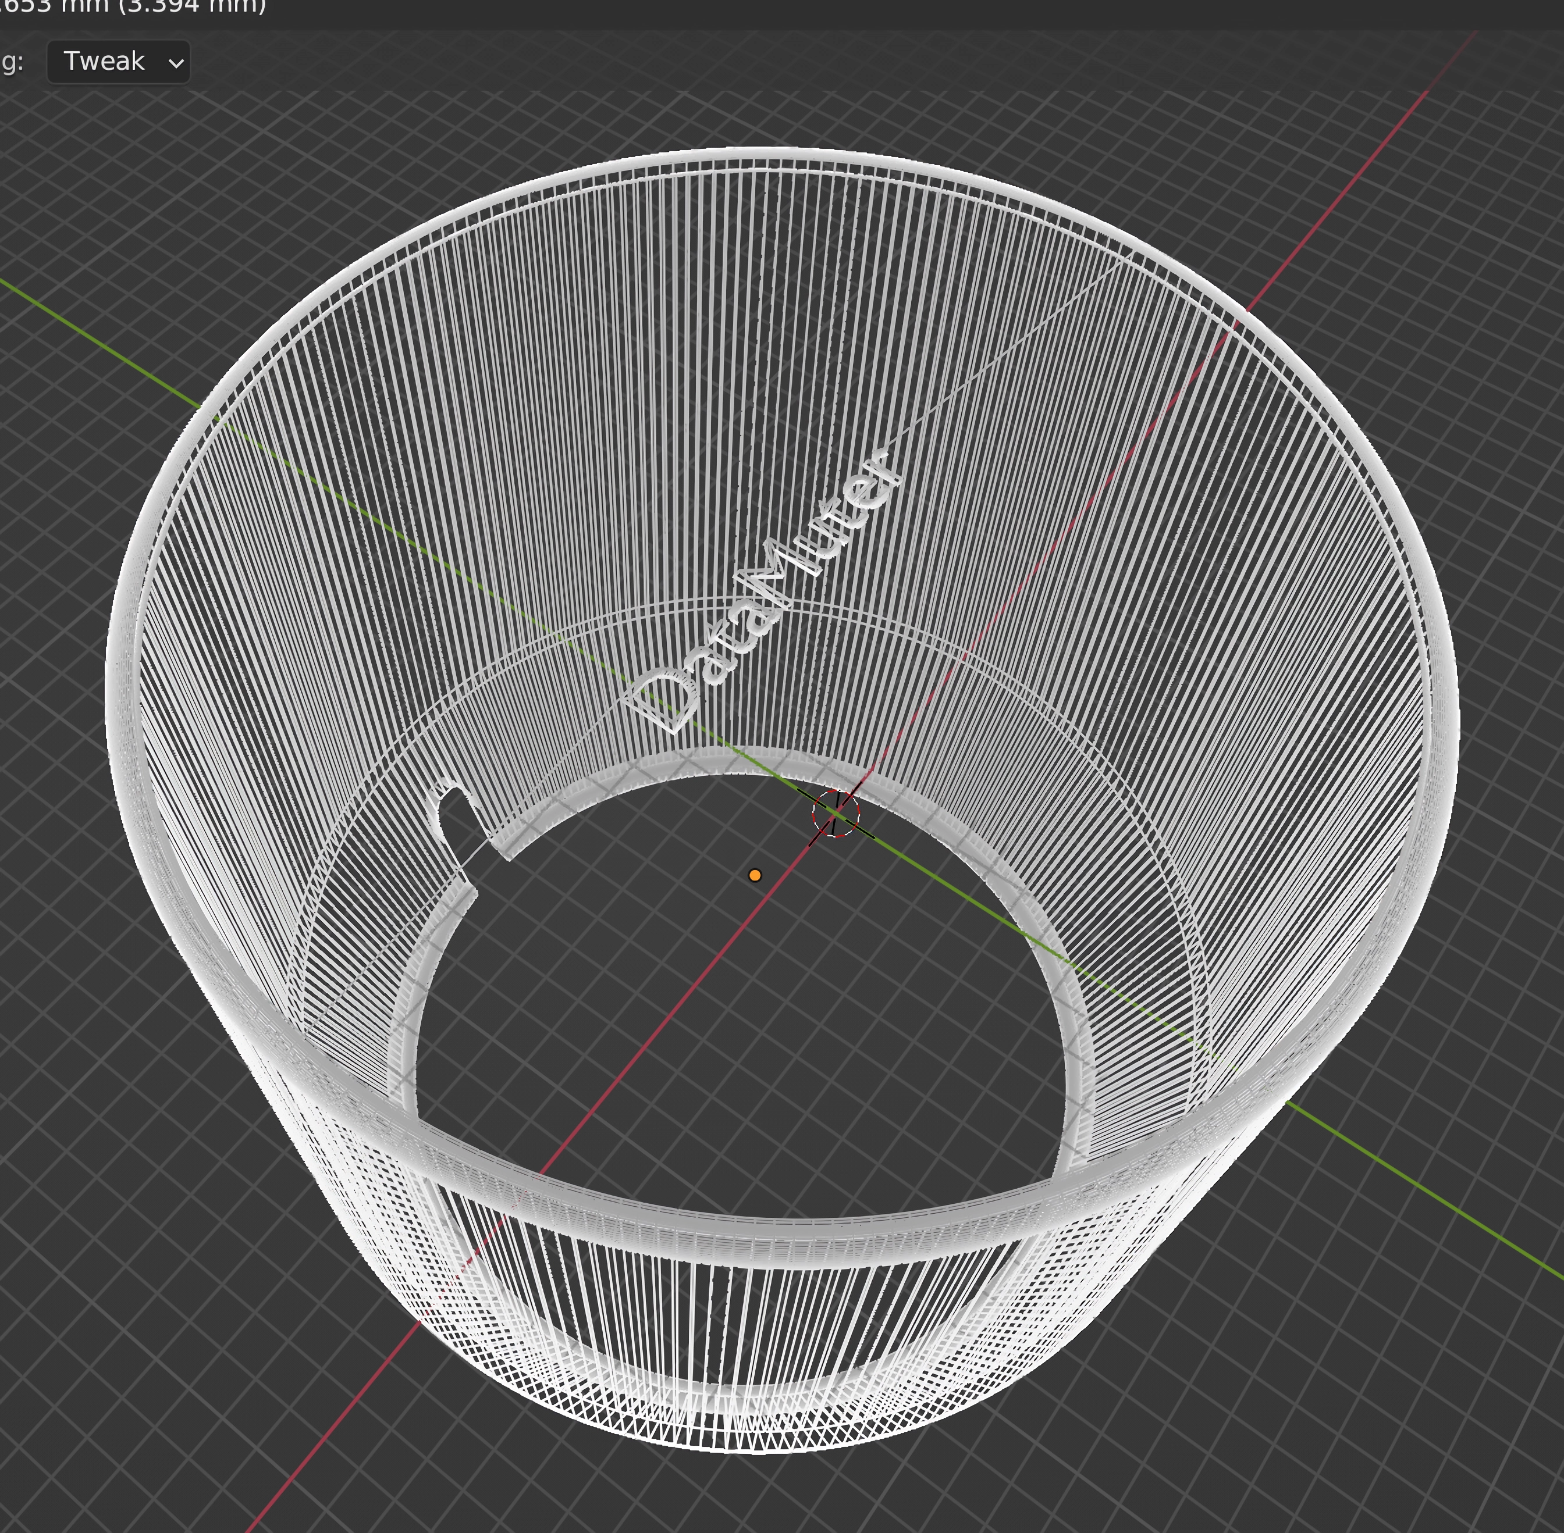Click the chevron arrow beside Tweak

pos(176,63)
